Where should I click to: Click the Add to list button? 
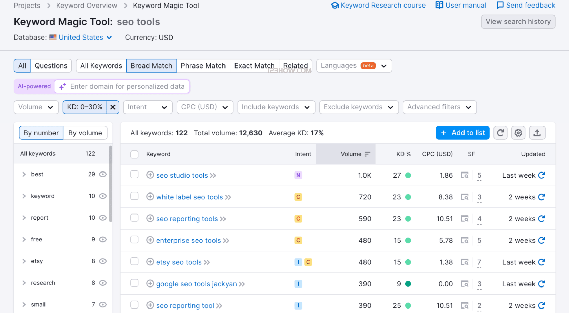point(462,133)
